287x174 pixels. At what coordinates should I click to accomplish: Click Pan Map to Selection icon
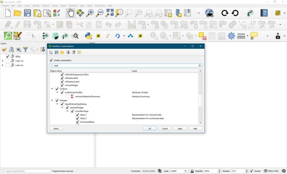80,13
